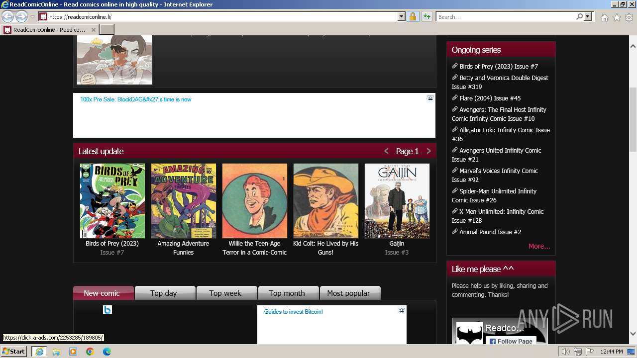Image resolution: width=637 pixels, height=358 pixels.
Task: Open Betty and Veronica Double Digest link
Action: pos(500,82)
